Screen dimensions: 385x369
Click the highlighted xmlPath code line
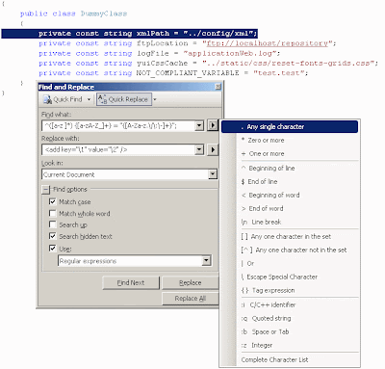tap(129, 34)
